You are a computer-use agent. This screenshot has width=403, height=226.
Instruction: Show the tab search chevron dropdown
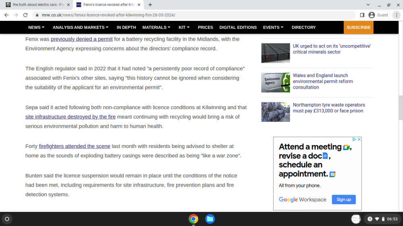tap(368, 4)
